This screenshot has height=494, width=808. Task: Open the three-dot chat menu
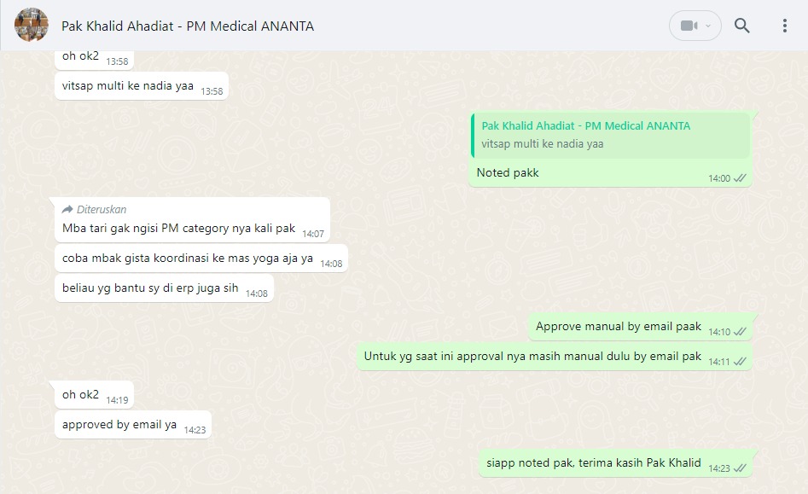point(784,26)
